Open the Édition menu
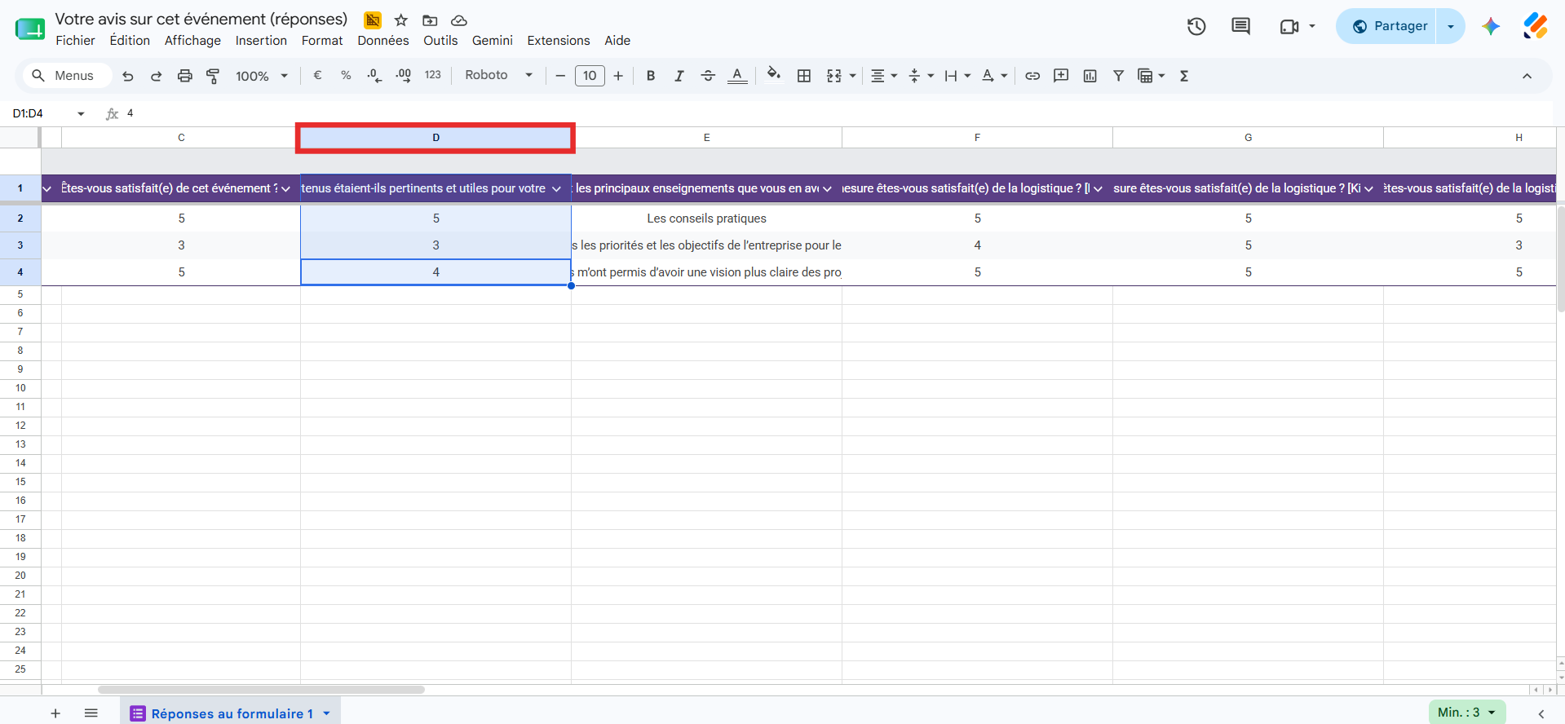The width and height of the screenshot is (1565, 724). [x=130, y=41]
